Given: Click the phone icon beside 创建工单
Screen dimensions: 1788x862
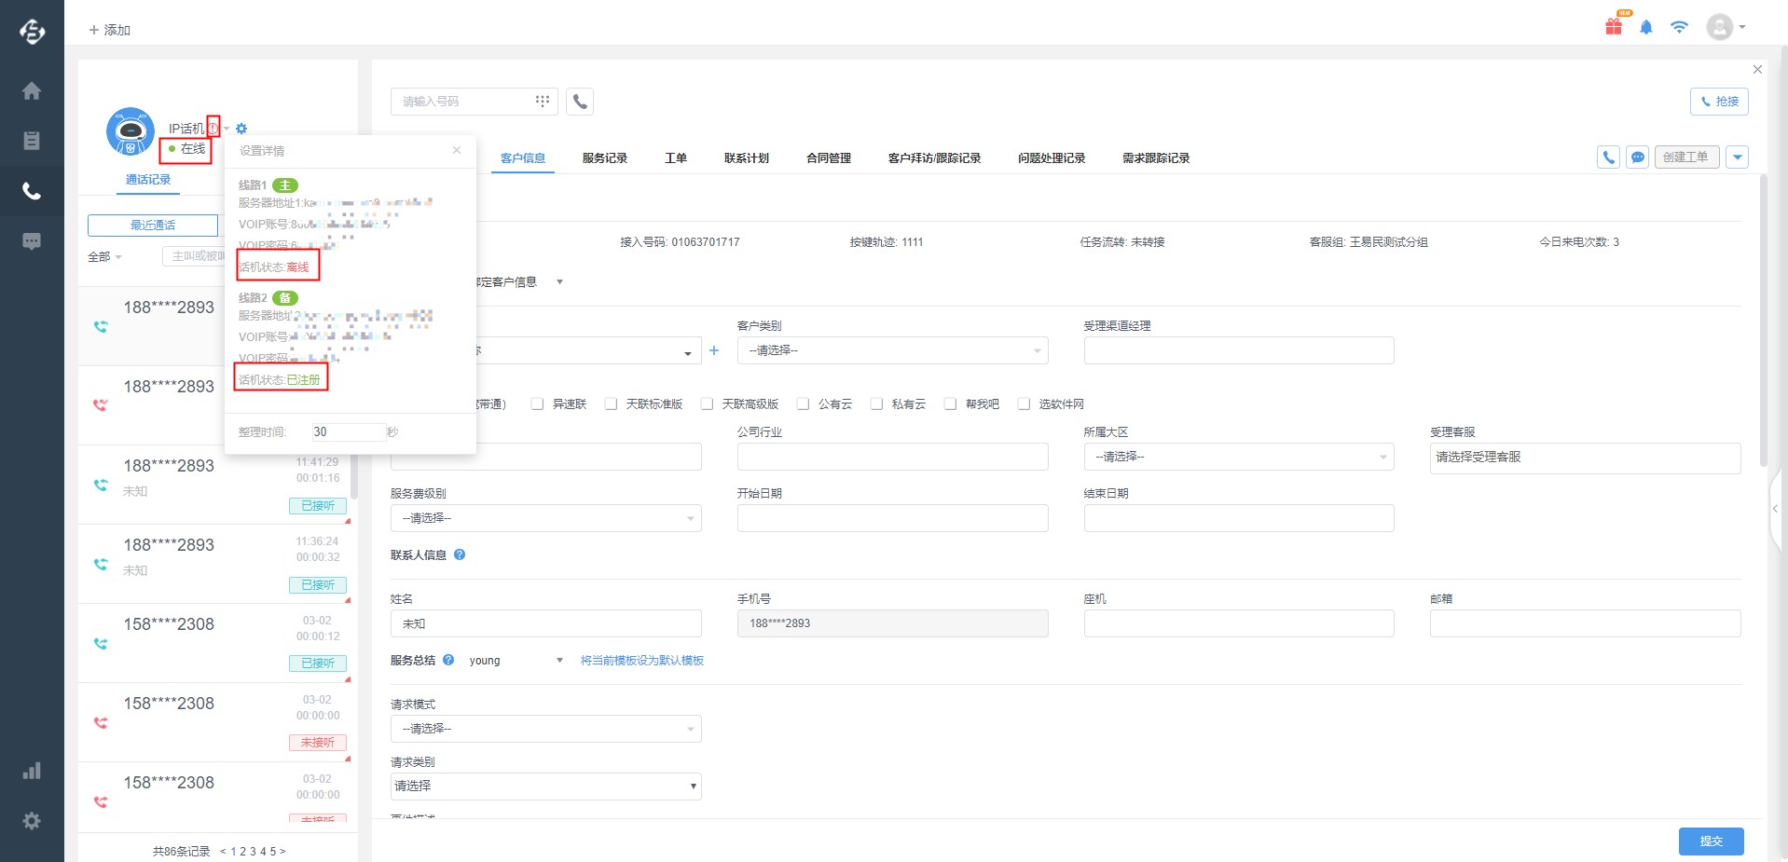Looking at the screenshot, I should (x=1608, y=157).
